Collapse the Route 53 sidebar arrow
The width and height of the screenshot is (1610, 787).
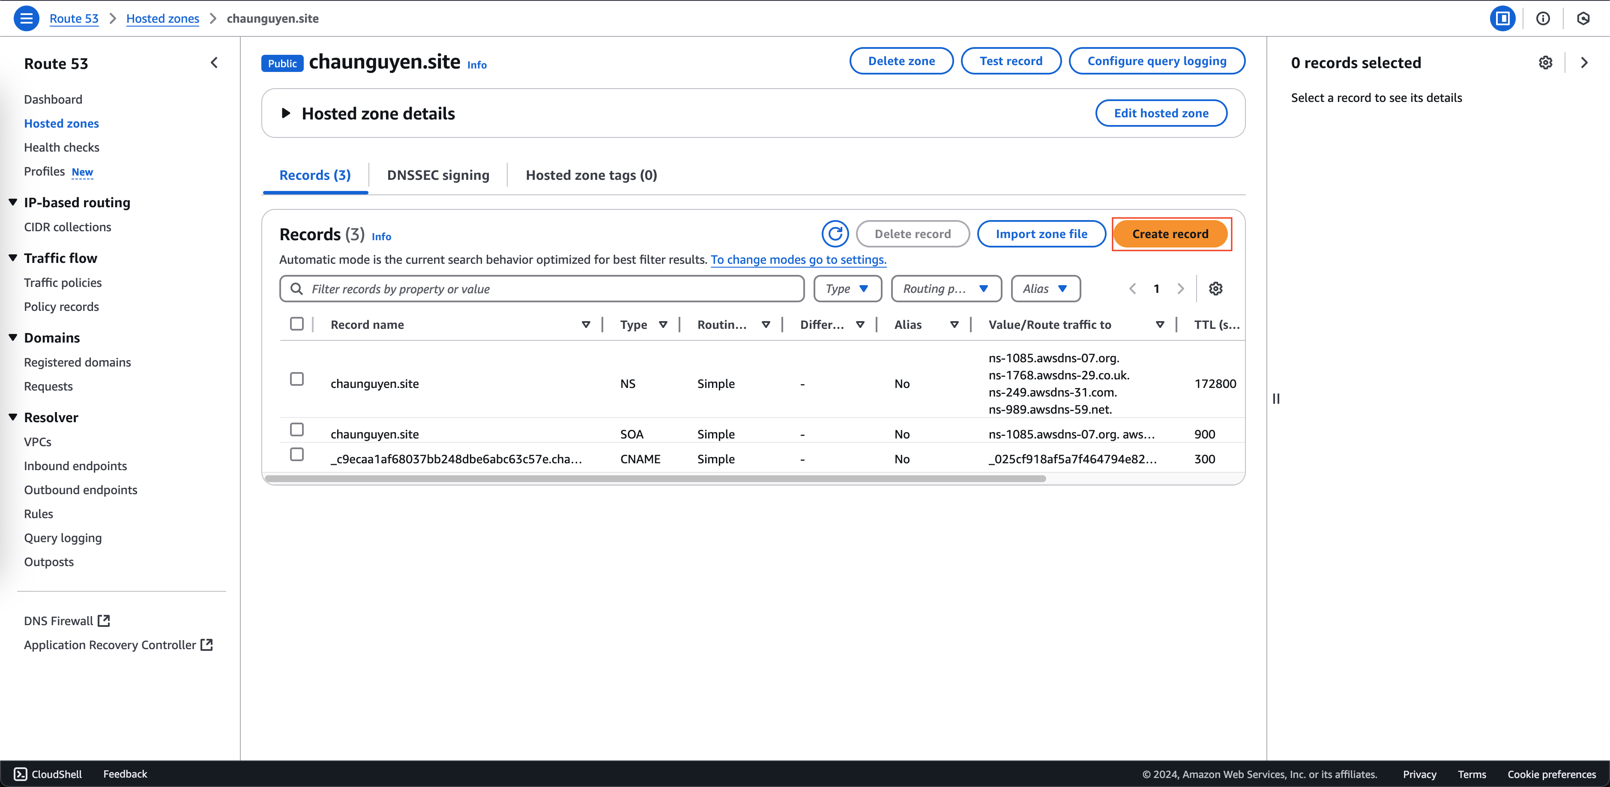(x=214, y=63)
